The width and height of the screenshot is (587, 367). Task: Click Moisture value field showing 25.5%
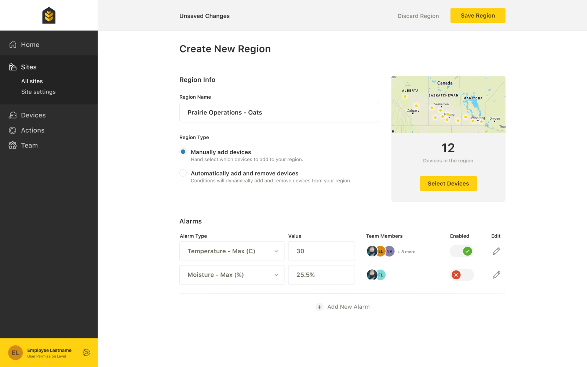322,275
